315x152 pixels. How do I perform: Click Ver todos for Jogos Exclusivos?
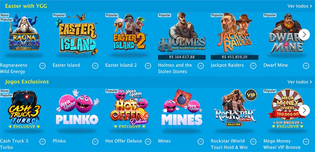(x=300, y=82)
